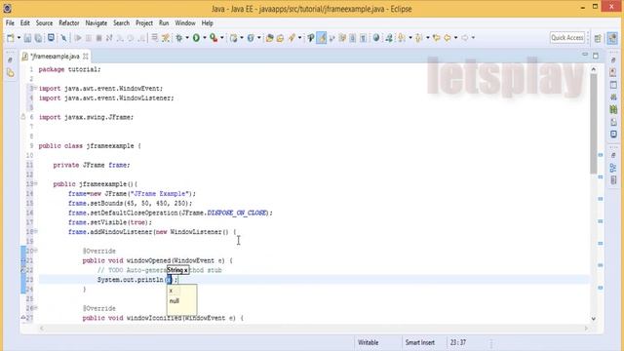This screenshot has width=624, height=351.
Task: Maximize the editor area
Action: pos(596,56)
